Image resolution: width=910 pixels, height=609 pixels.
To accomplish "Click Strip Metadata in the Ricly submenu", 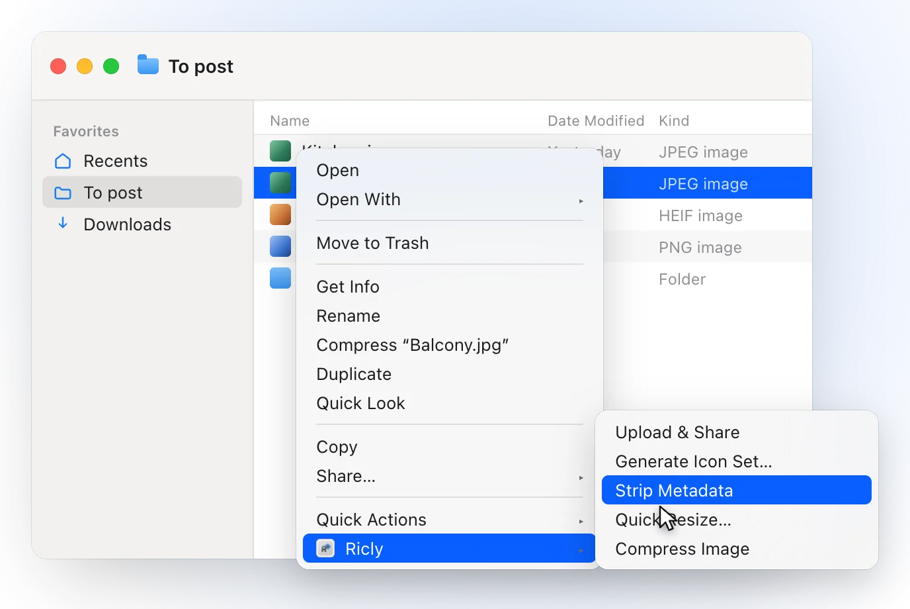I will pyautogui.click(x=737, y=490).
